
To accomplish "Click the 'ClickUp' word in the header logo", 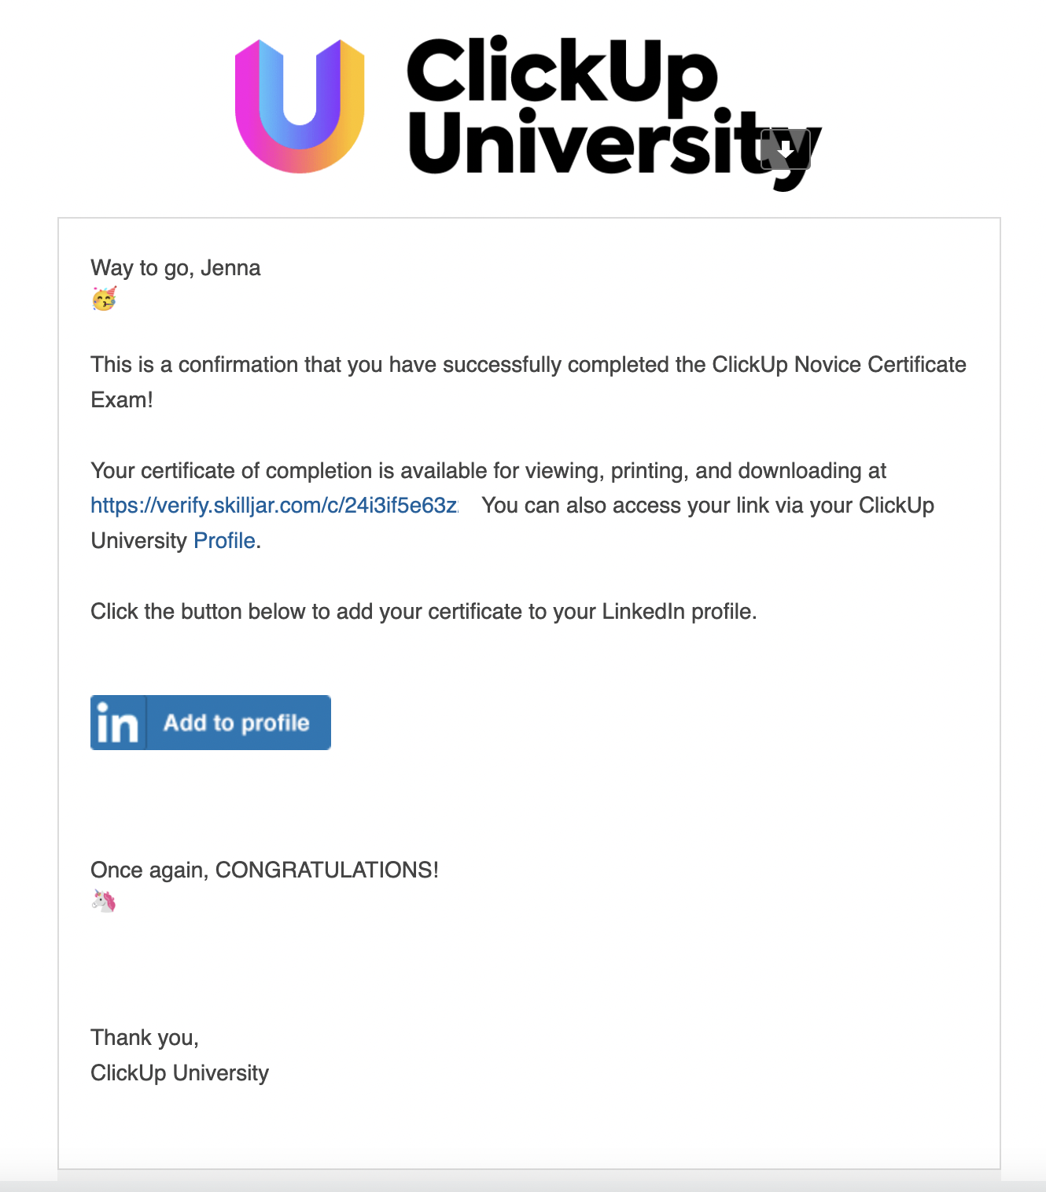I will pyautogui.click(x=562, y=72).
